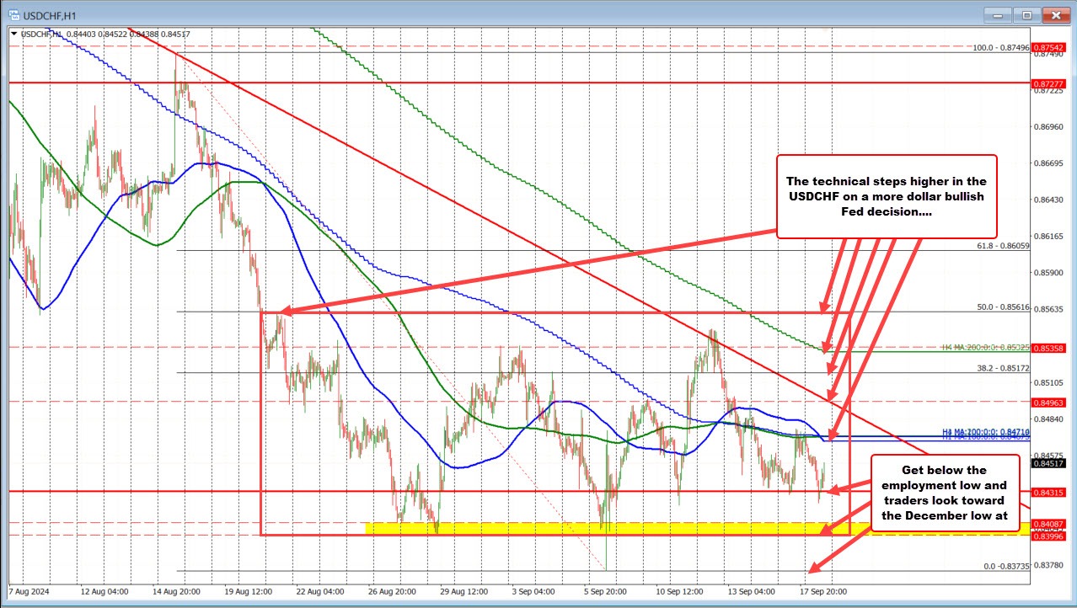This screenshot has height=608, width=1077.
Task: Click the 0.85358 price label on axis
Action: point(1048,347)
